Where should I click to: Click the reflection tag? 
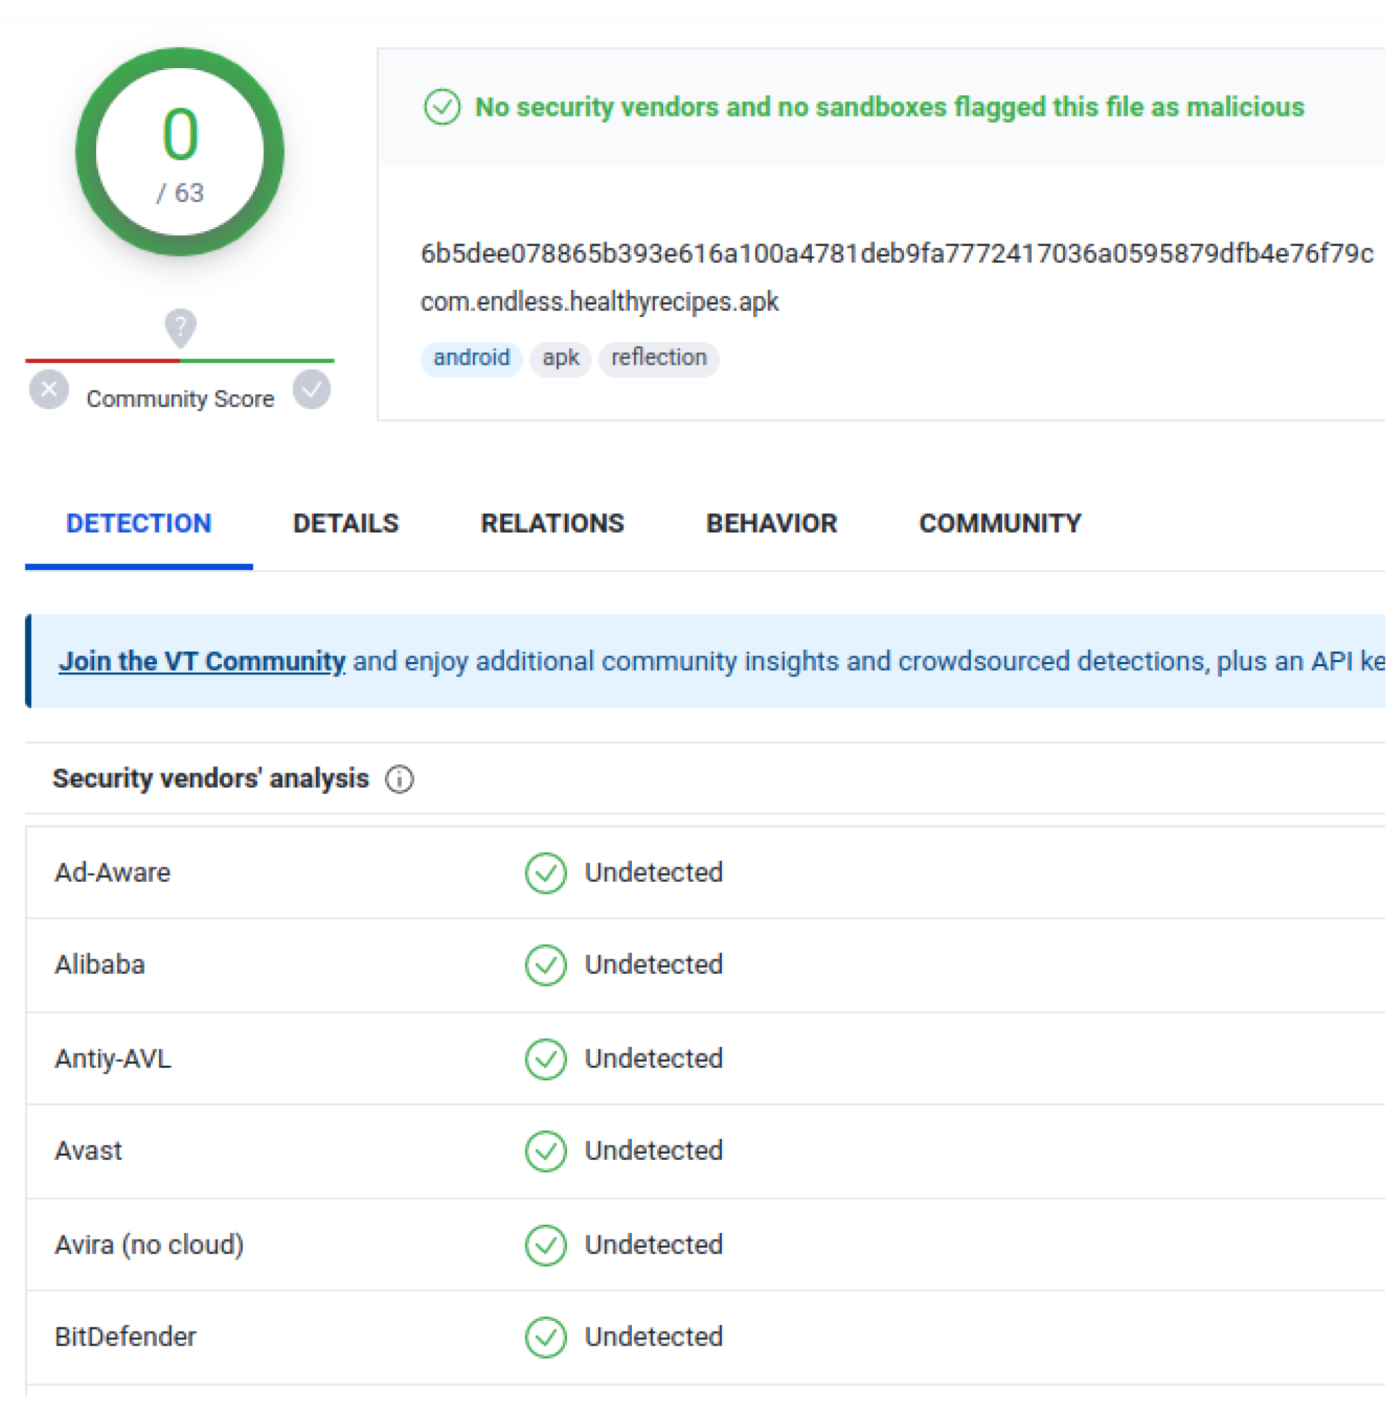pos(658,358)
